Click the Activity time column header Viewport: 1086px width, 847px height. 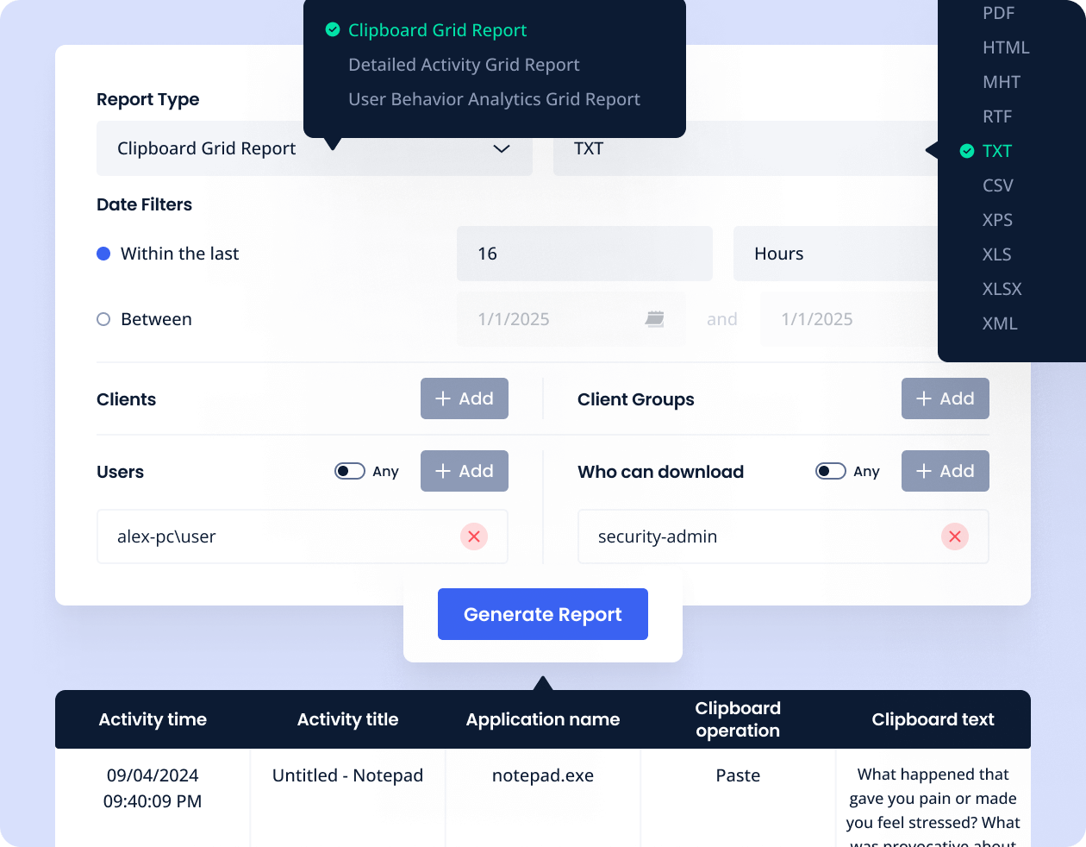(153, 719)
